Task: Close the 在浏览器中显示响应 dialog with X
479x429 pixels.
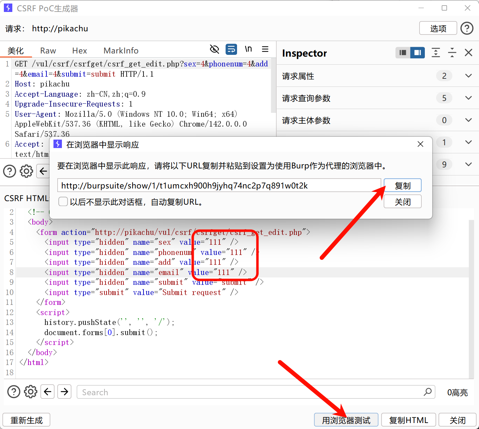Action: 420,144
